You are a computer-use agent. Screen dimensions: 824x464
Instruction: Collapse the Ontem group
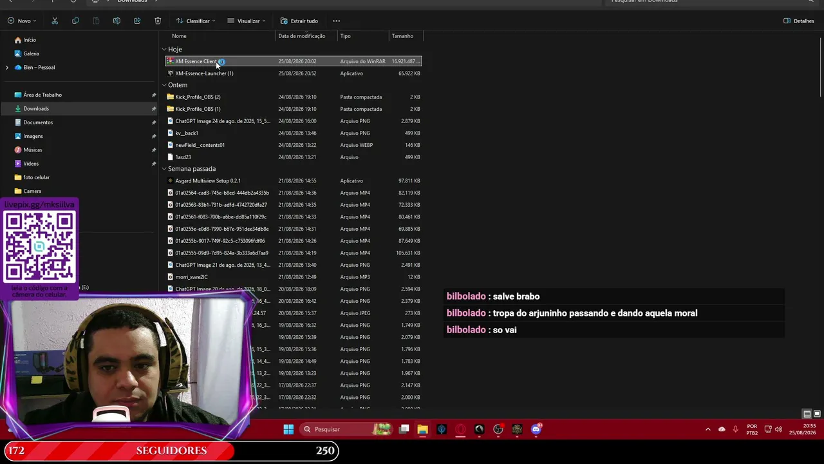point(164,85)
